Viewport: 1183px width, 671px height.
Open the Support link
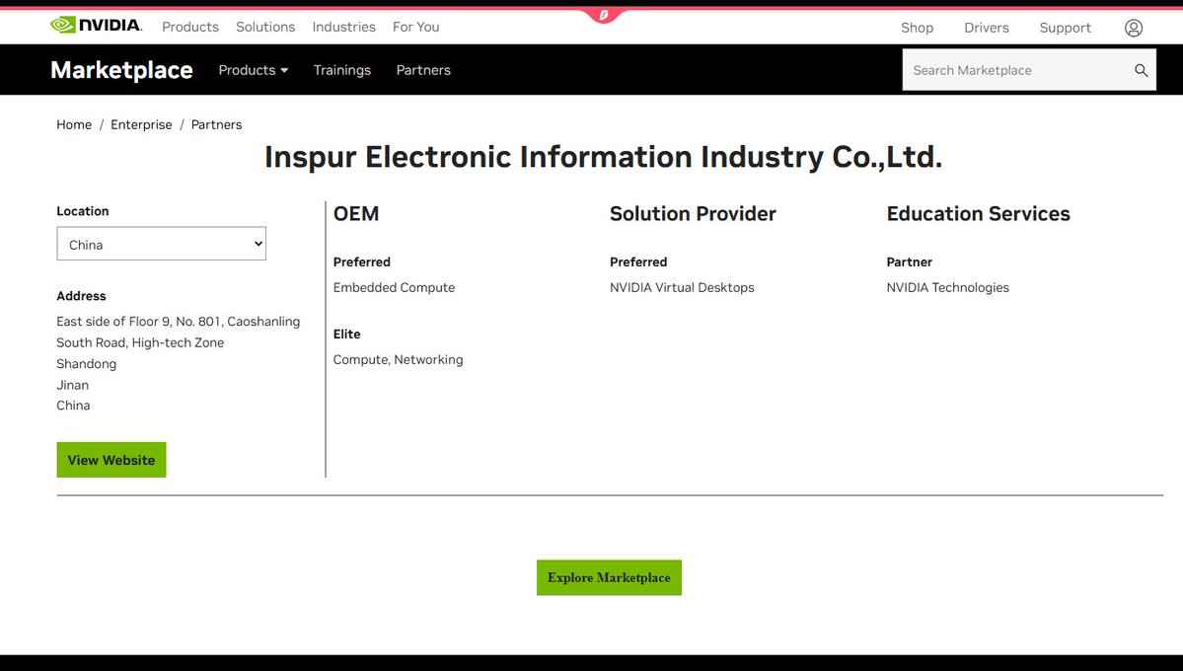(x=1065, y=28)
